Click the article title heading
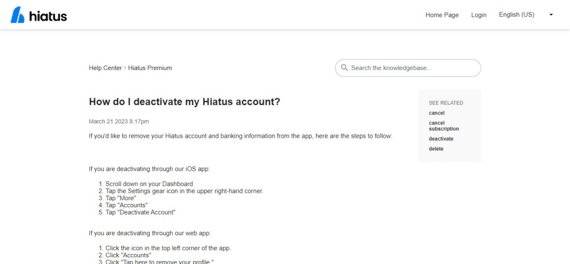Viewport: 570px width, 264px height. (185, 102)
